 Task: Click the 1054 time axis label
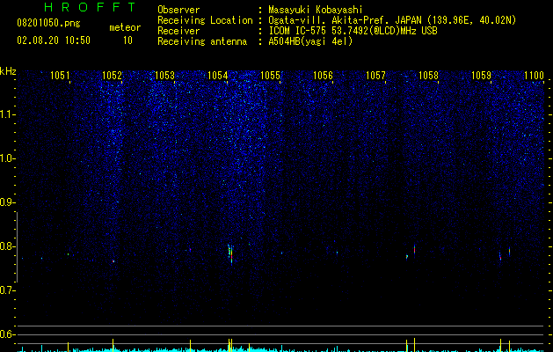[x=218, y=76]
